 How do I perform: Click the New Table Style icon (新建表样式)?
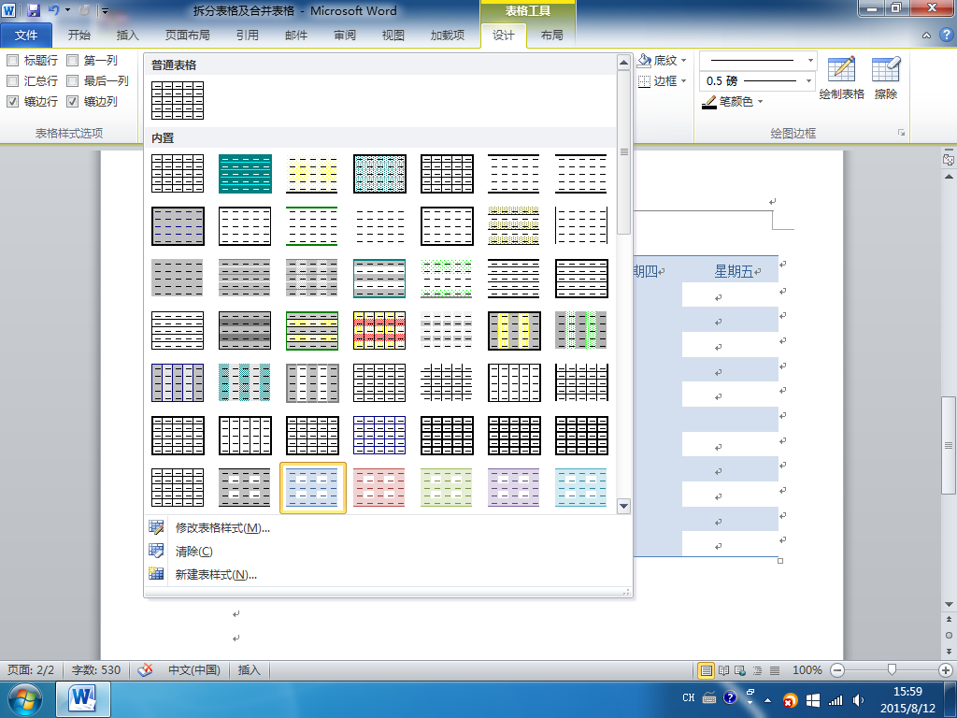[x=156, y=574]
